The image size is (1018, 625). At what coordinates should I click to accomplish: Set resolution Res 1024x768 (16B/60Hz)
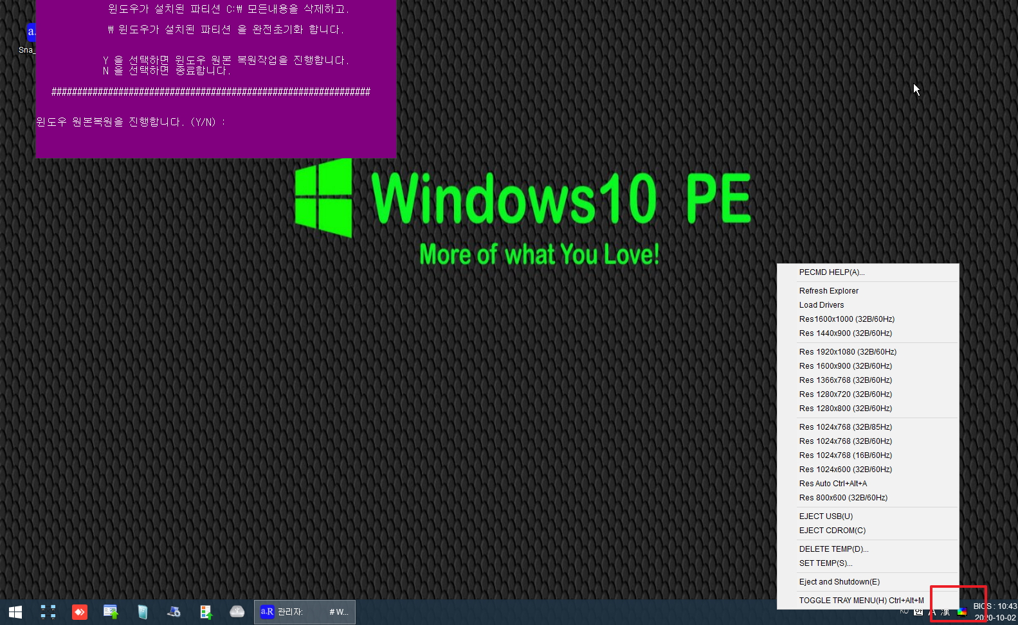[x=868, y=455]
